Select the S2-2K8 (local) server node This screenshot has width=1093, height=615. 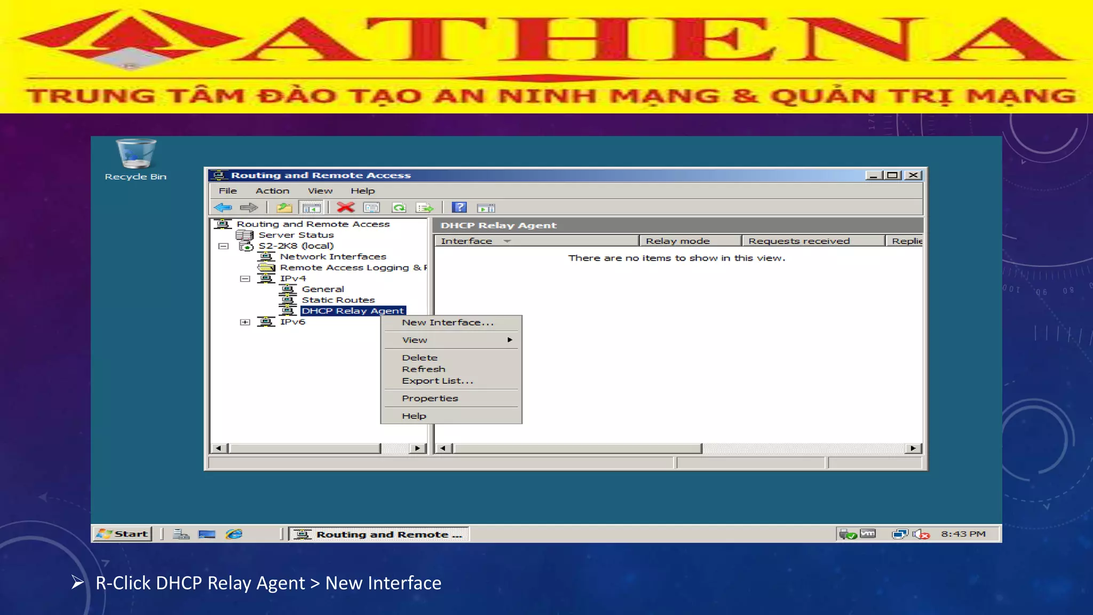[296, 246]
